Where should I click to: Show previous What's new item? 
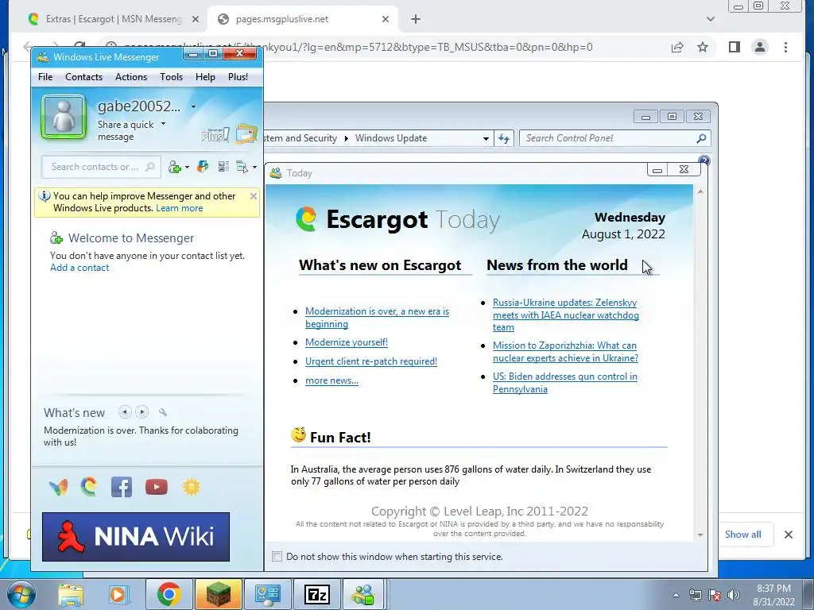pyautogui.click(x=125, y=412)
